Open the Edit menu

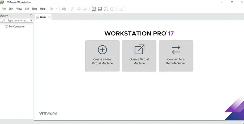pos(11,9)
